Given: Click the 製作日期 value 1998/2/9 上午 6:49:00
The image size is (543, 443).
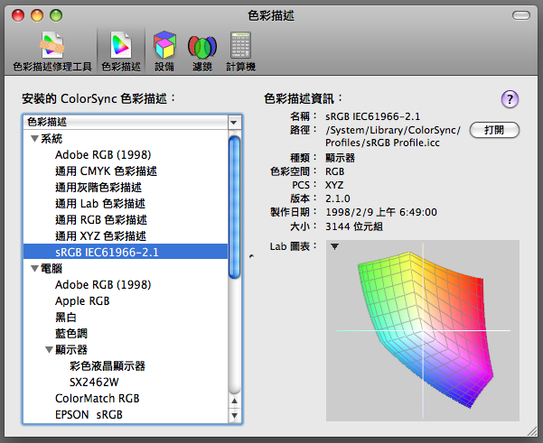Looking at the screenshot, I should (381, 212).
